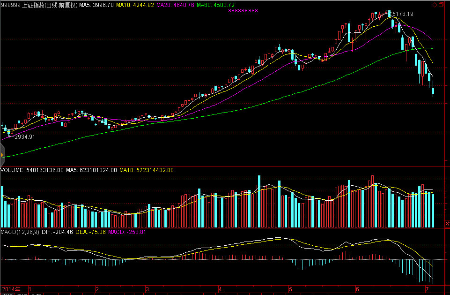Select the MACD(12,26,9) indicator label
This screenshot has height=295, width=450.
[x=20, y=232]
